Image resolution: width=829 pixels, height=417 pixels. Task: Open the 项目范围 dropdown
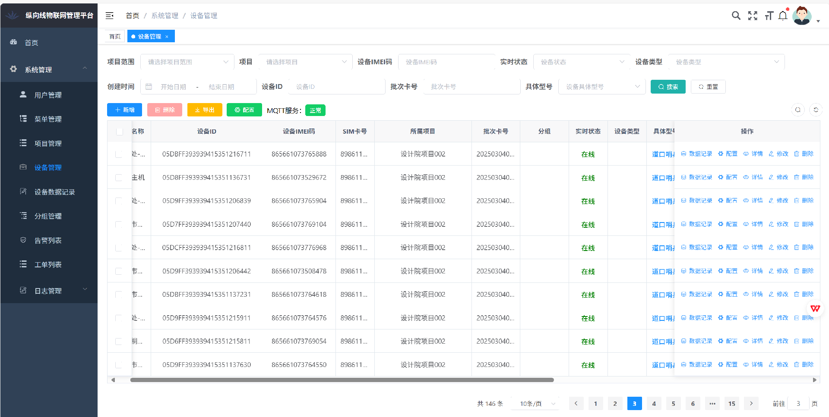pyautogui.click(x=187, y=62)
